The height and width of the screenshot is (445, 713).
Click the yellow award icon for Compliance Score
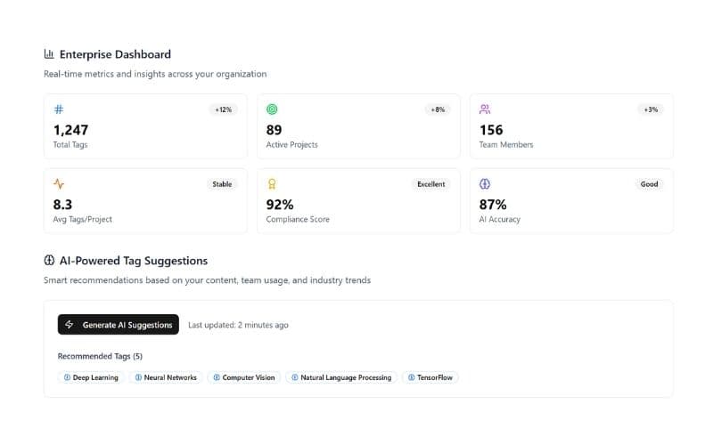[x=272, y=184]
